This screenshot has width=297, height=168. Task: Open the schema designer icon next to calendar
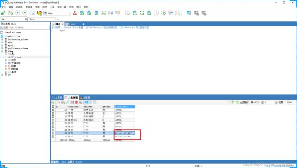178,13
